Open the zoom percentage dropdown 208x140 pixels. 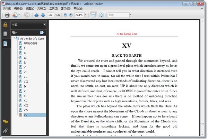[86, 15]
